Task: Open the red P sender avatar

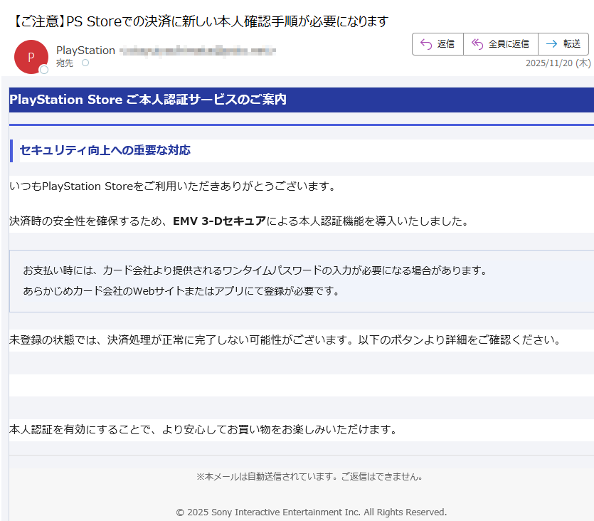Action: coord(31,57)
